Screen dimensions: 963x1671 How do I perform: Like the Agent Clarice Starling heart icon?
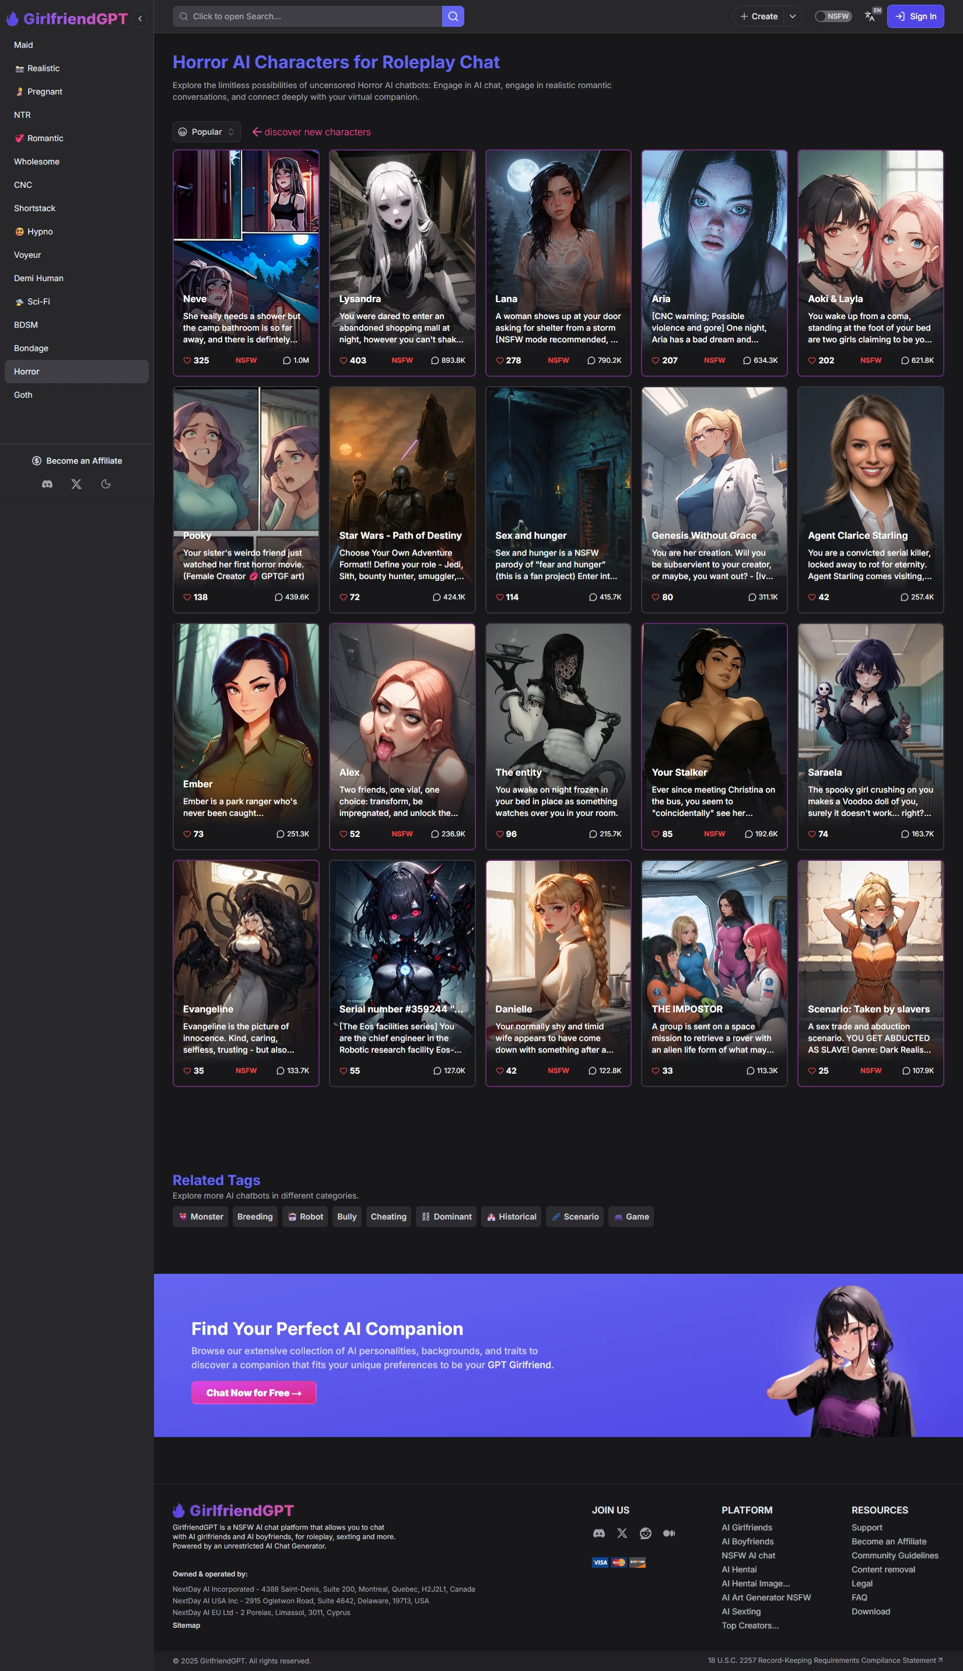tap(811, 597)
